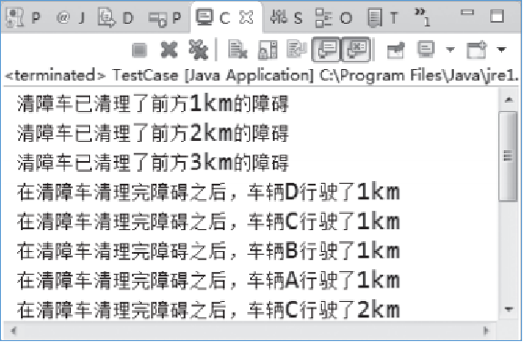Image resolution: width=523 pixels, height=342 pixels.
Task: Click line '清障车已清理了前方1km的障碍'
Action: click(x=153, y=104)
